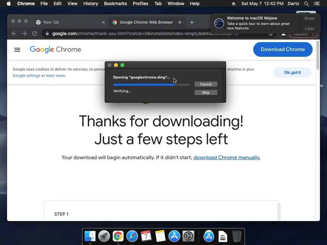Open the Tab menu
This screenshot has height=245, width=327.
tap(158, 4)
